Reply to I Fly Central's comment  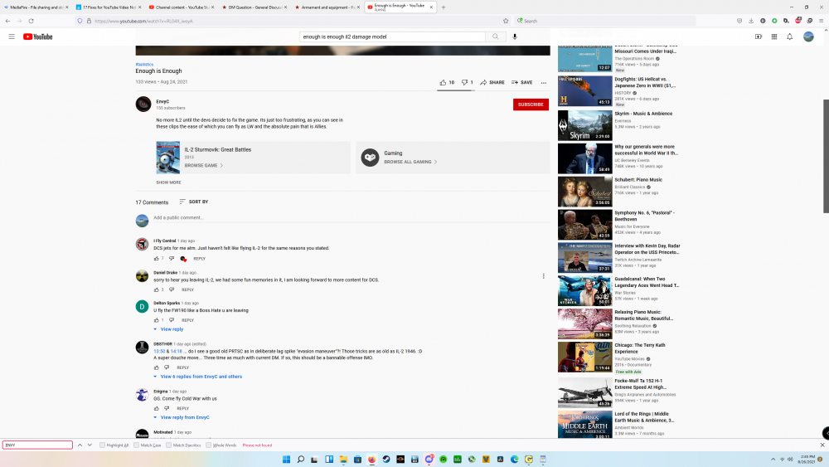[x=199, y=259]
